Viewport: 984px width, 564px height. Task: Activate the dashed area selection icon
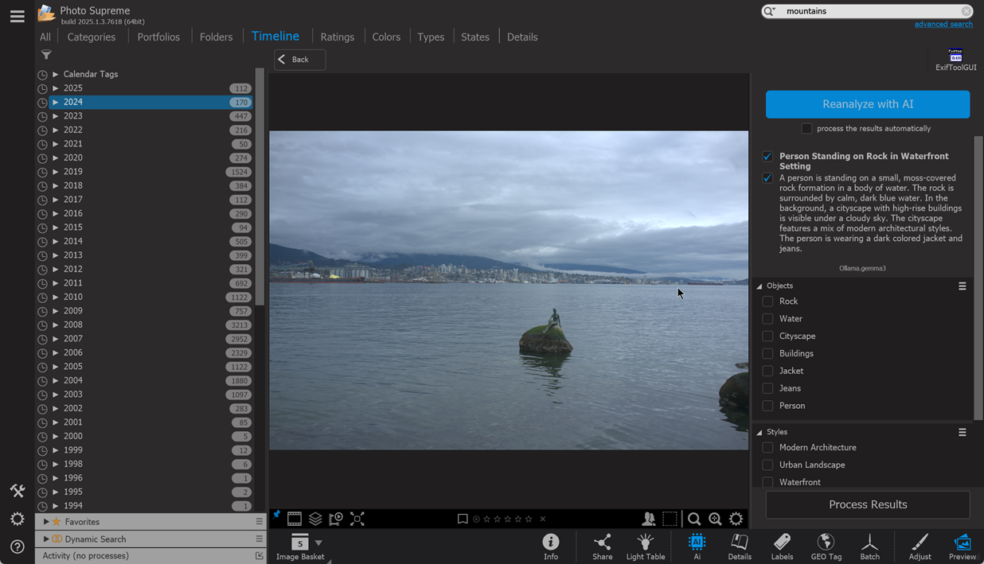(670, 519)
